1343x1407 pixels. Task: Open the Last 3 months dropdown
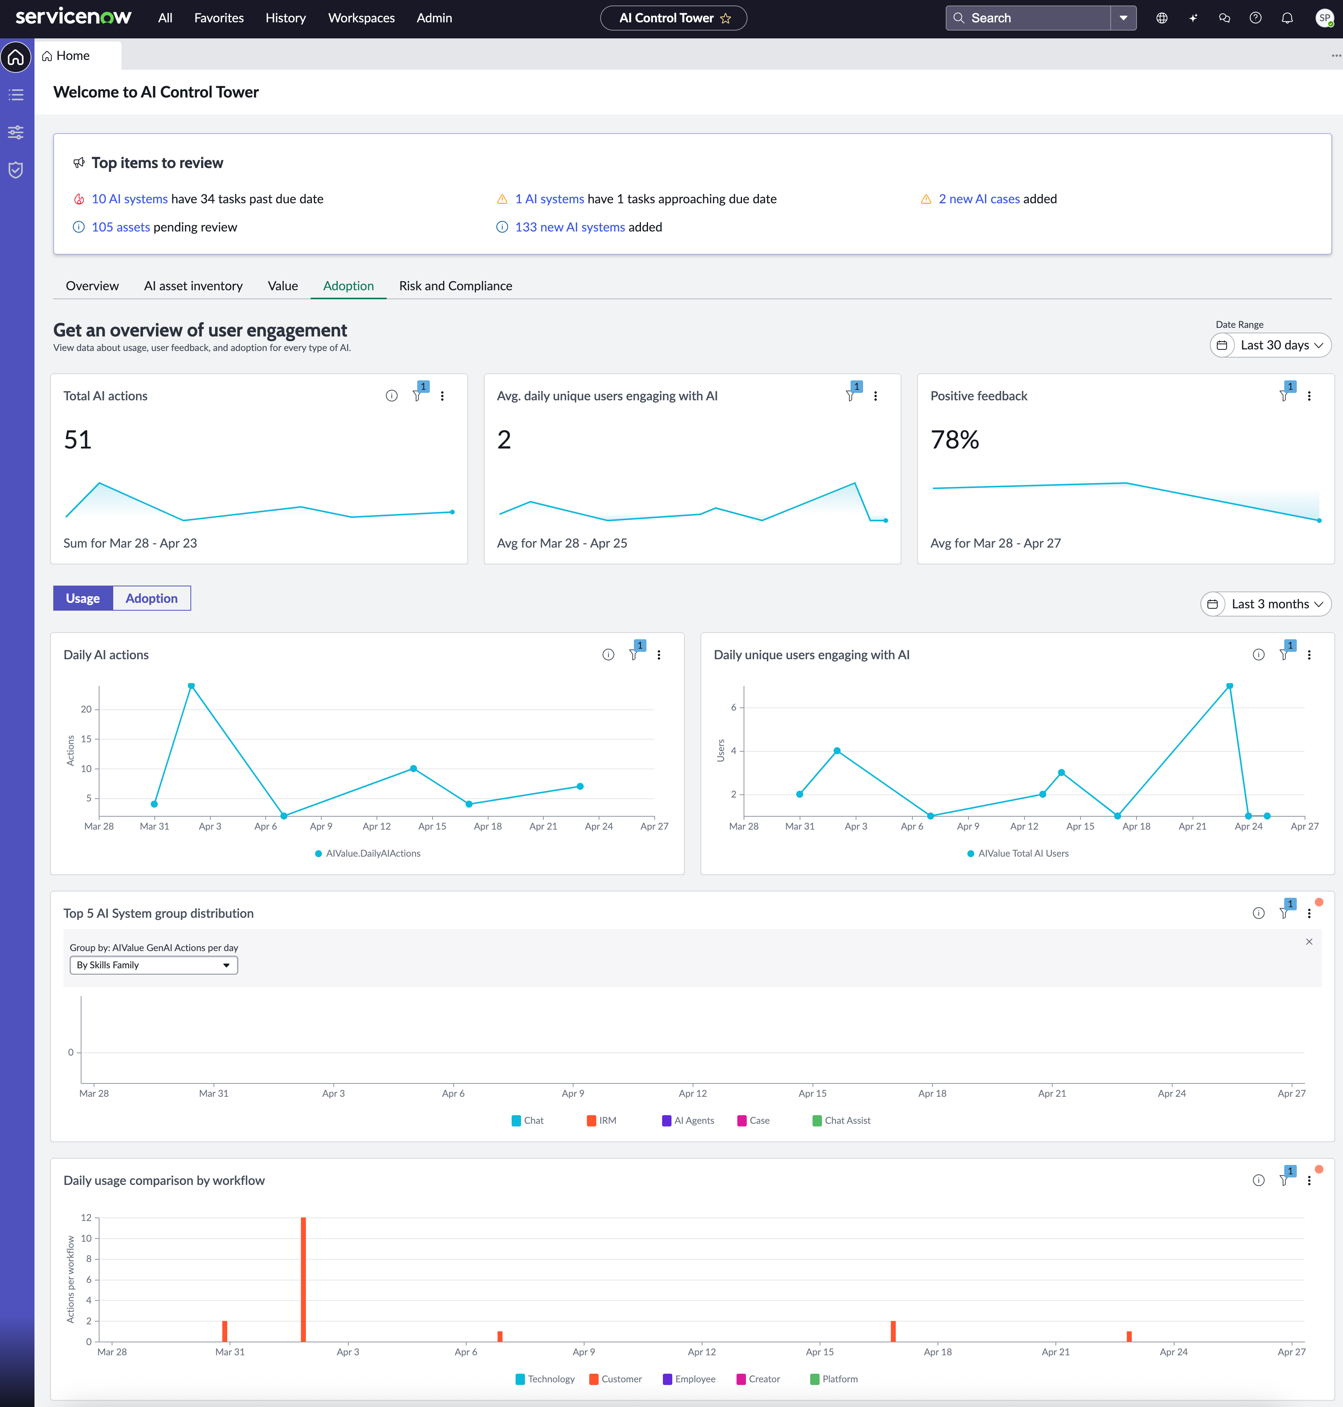click(x=1266, y=604)
